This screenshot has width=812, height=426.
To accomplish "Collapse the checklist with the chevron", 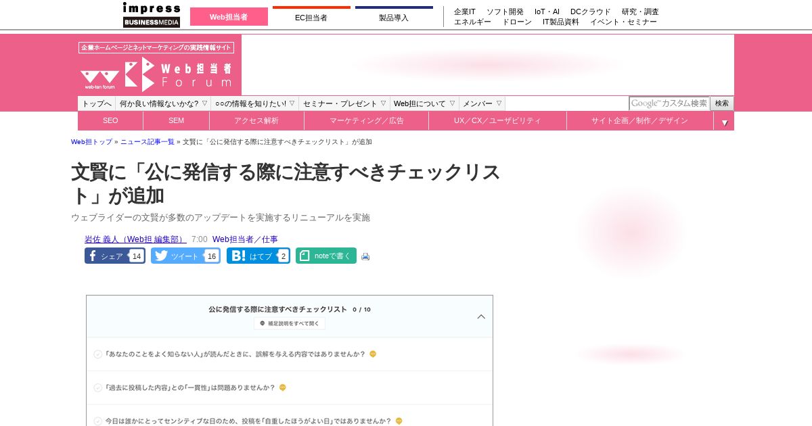I will (481, 316).
